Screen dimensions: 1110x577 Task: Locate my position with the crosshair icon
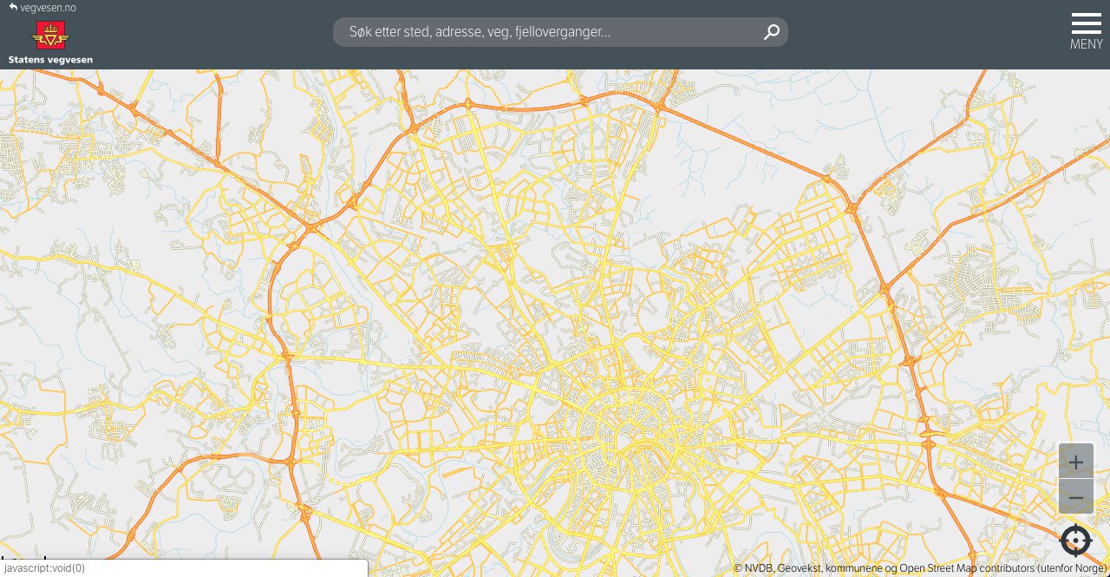click(1076, 541)
